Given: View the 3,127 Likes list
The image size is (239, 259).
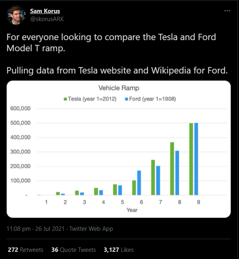Looking at the screenshot, I should click(x=118, y=250).
